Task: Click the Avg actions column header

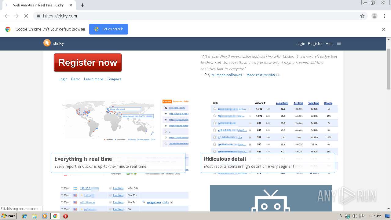Action: coord(282,103)
